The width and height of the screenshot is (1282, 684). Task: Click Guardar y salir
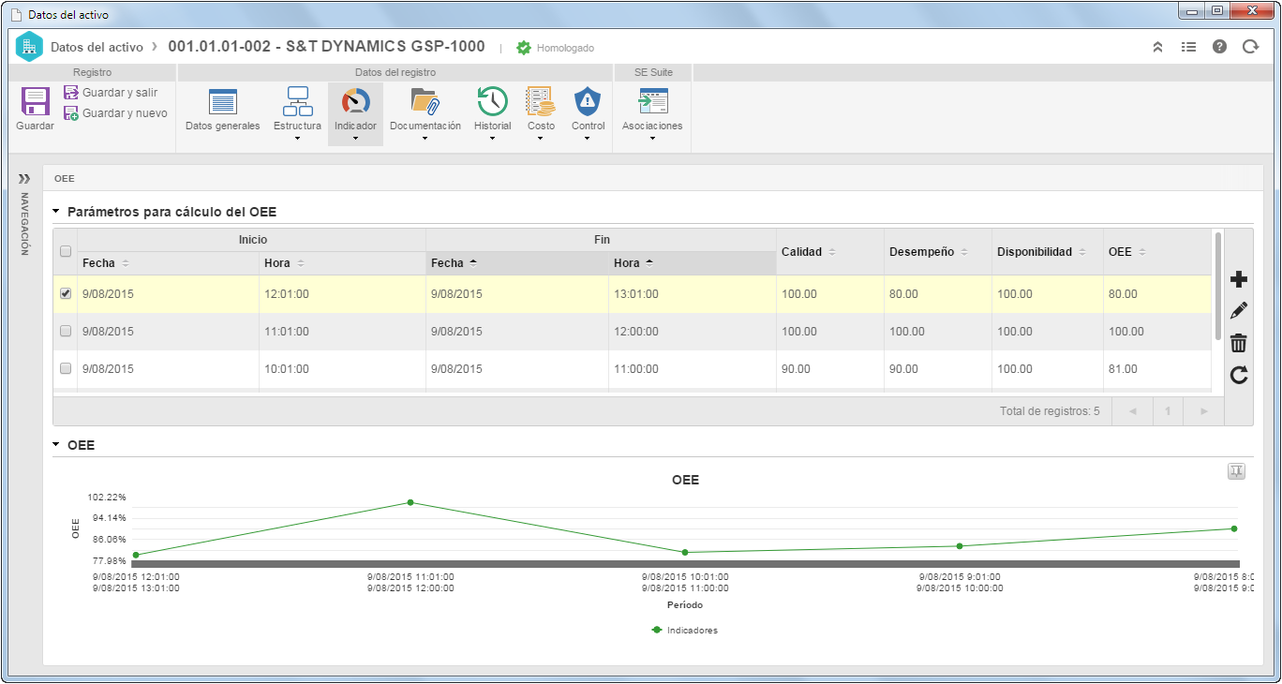click(111, 93)
